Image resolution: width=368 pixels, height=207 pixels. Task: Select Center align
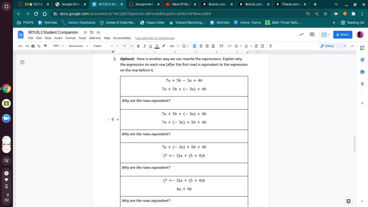click(201, 46)
